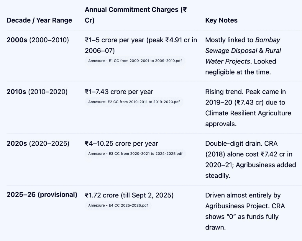Open the Annexure E4 CC 2025-2026 PDF chip

pos(118,205)
